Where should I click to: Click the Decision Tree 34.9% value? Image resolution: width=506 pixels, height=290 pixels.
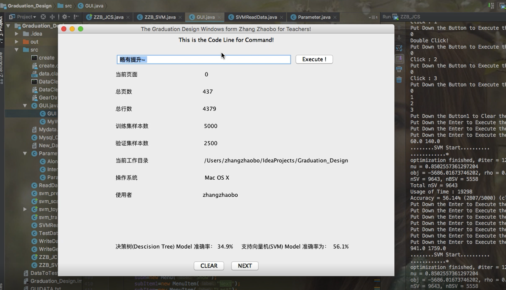[x=225, y=246]
